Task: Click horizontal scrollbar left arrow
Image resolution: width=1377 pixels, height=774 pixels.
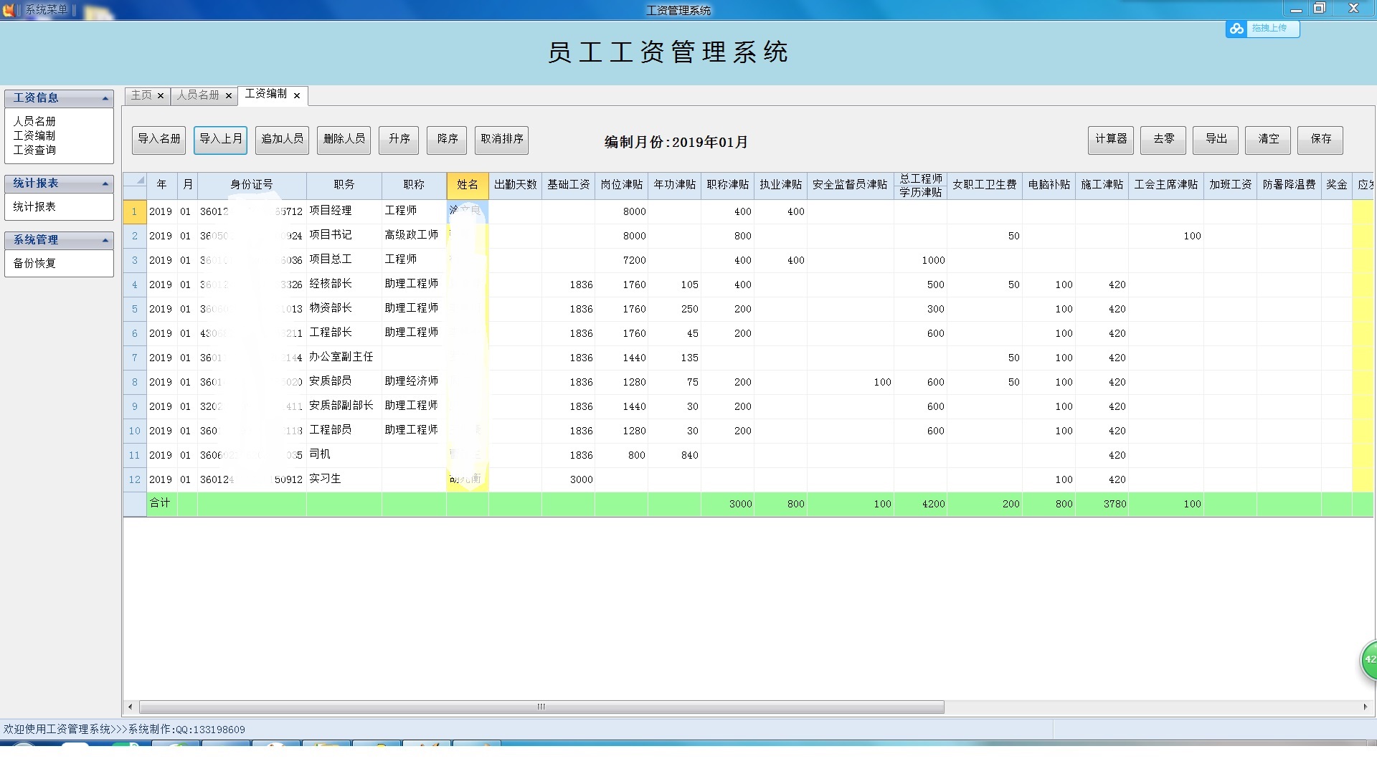Action: 130,707
